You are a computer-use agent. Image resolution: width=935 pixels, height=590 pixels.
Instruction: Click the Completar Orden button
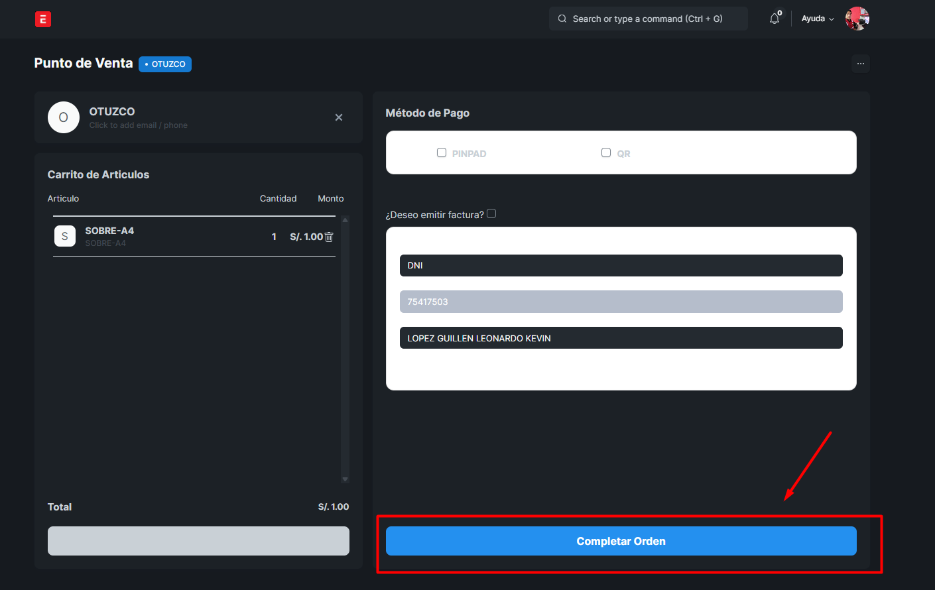tap(621, 541)
